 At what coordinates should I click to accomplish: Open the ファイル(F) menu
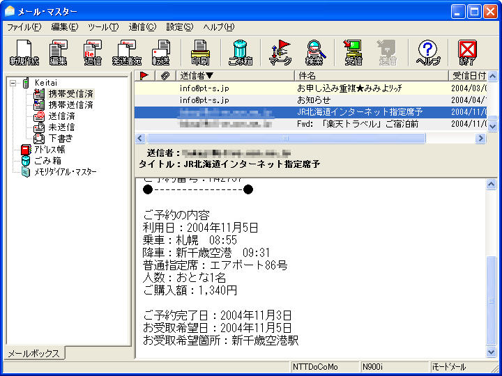click(24, 27)
